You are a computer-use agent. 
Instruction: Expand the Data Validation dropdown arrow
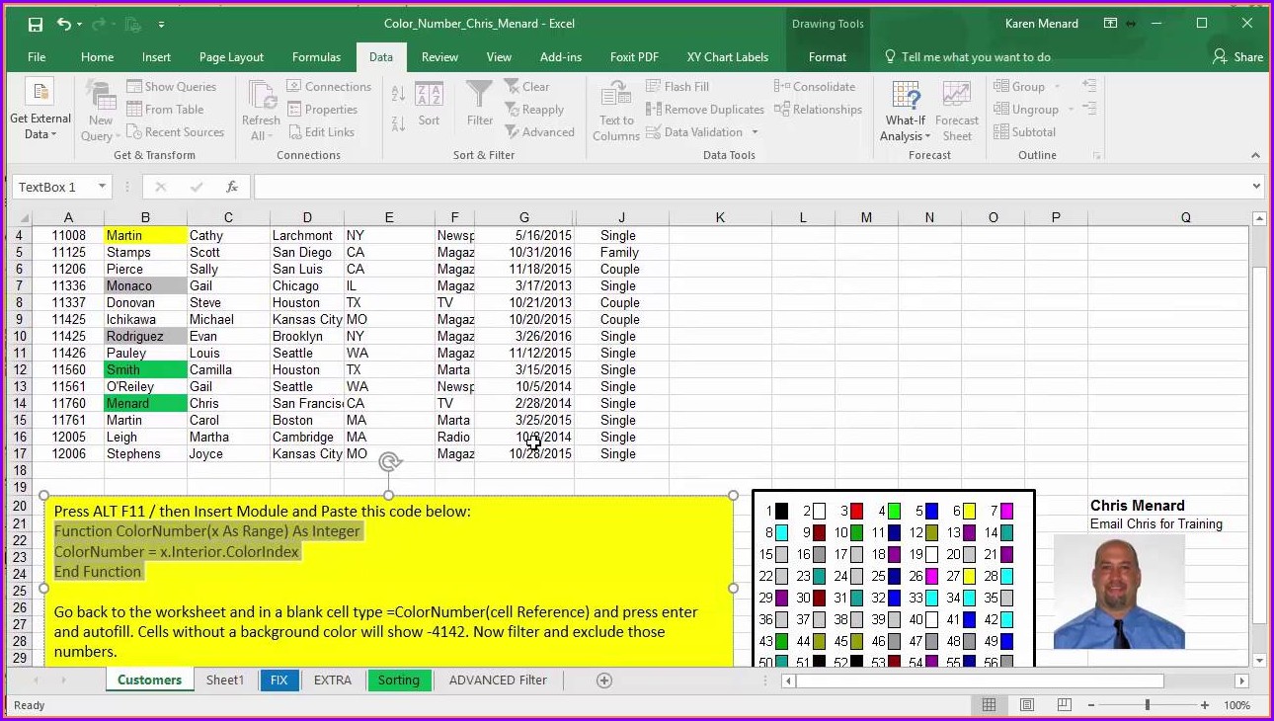pyautogui.click(x=756, y=132)
